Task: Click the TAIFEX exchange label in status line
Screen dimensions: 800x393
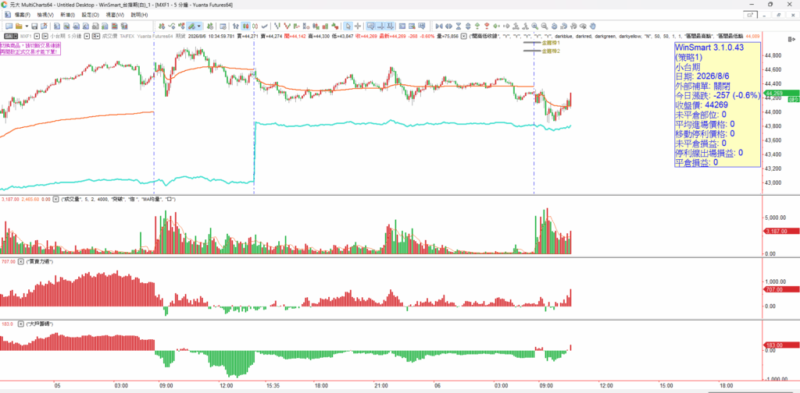Action: click(x=128, y=36)
